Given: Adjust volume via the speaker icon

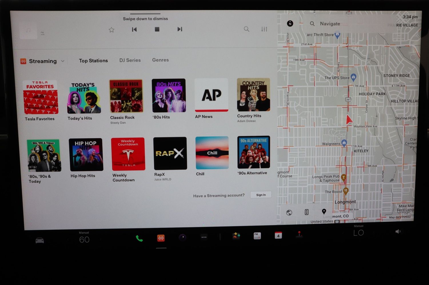Looking at the screenshot, I should pyautogui.click(x=398, y=231).
